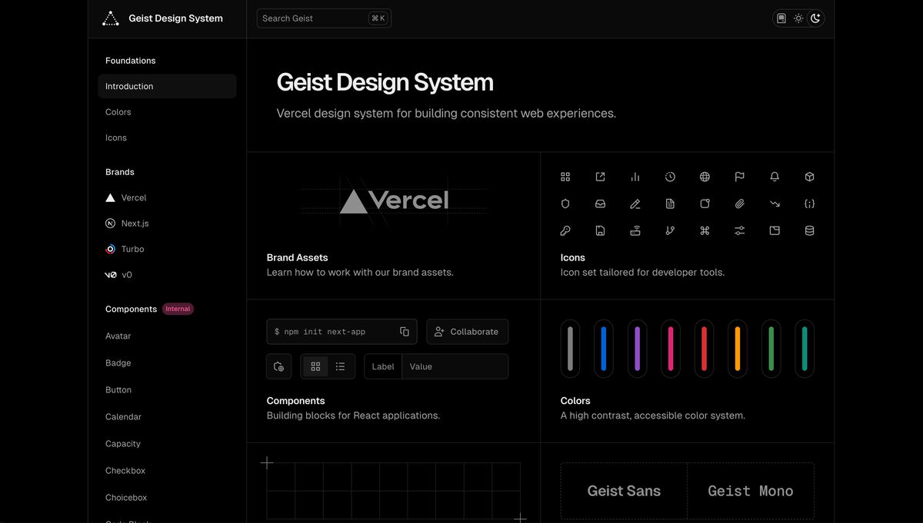Select the pink color bar
The image size is (923, 523).
click(671, 349)
